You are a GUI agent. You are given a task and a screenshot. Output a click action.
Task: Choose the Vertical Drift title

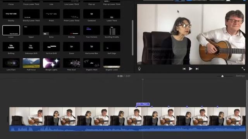click(51, 47)
